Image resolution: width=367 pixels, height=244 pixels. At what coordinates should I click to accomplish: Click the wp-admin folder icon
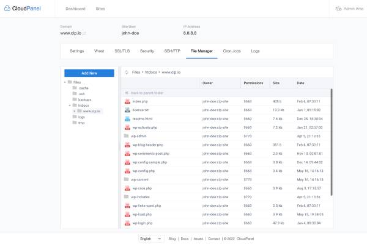click(x=127, y=136)
